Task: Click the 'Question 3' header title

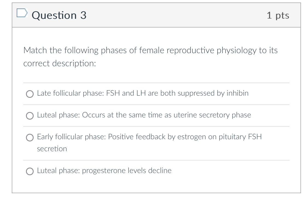Action: click(59, 15)
